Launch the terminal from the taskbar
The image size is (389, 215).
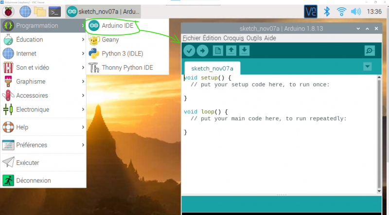point(54,12)
